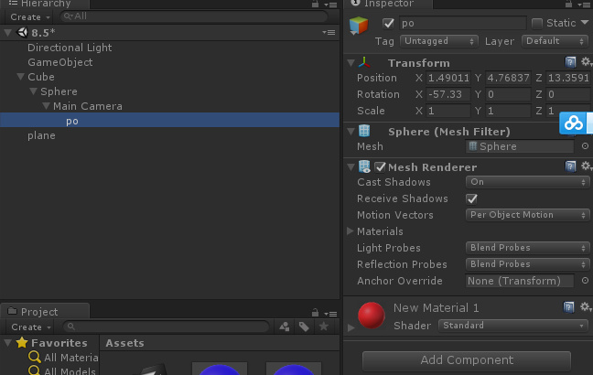Click the Add Component button

[467, 360]
